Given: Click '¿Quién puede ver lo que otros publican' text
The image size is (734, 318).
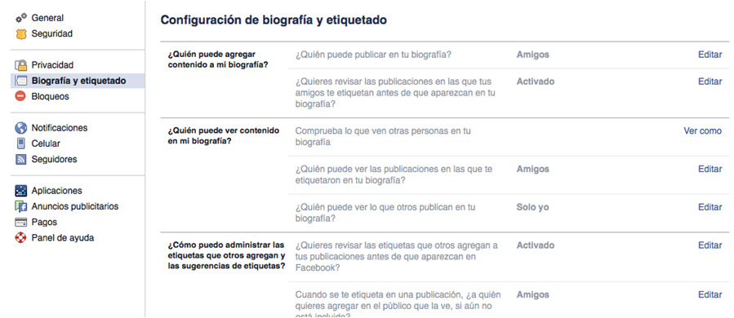Looking at the screenshot, I should pyautogui.click(x=385, y=213).
